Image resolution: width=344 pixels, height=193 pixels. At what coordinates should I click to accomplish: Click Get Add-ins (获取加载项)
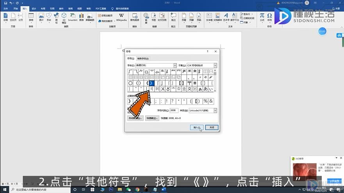105,16
